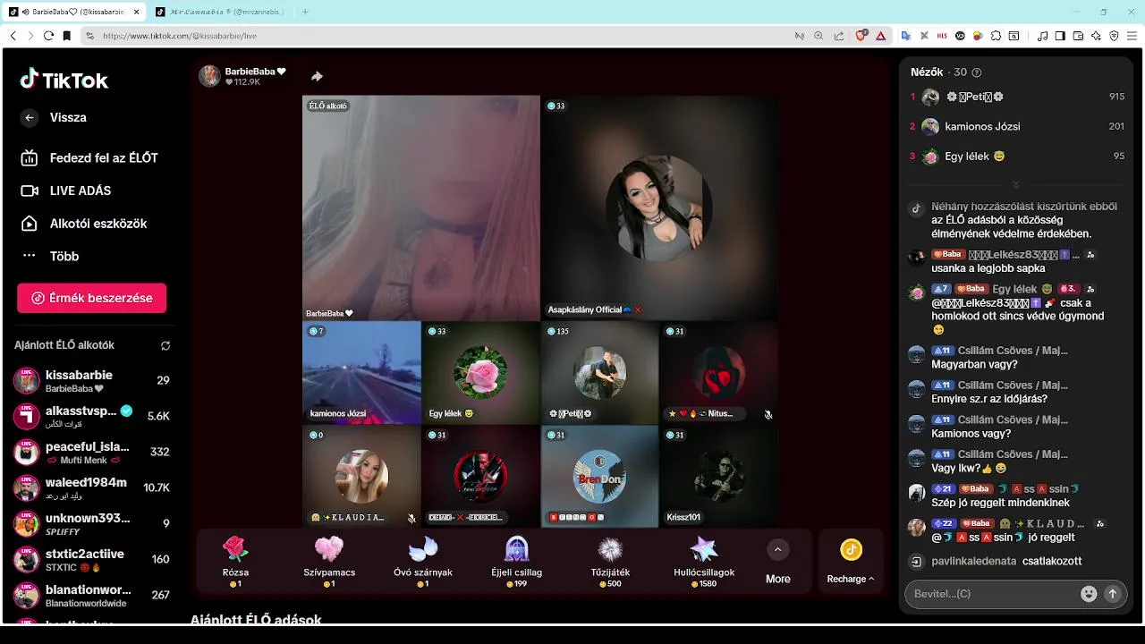Image resolution: width=1145 pixels, height=644 pixels.
Task: Open Brave Rewards triangle icon
Action: 881,36
